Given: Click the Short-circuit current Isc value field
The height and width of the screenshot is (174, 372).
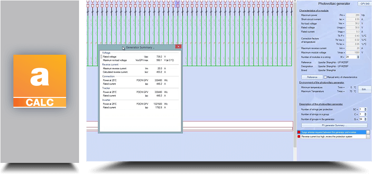Looking at the screenshot, I should [353, 19].
